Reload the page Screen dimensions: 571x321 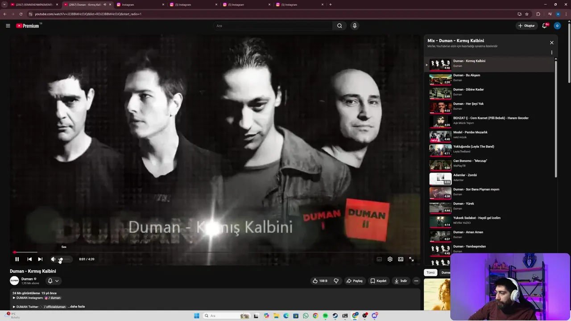tap(21, 14)
